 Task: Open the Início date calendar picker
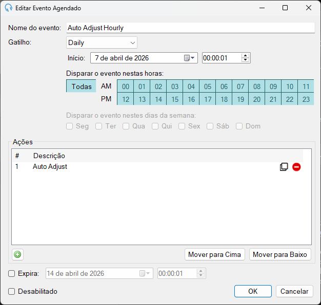click(189, 58)
